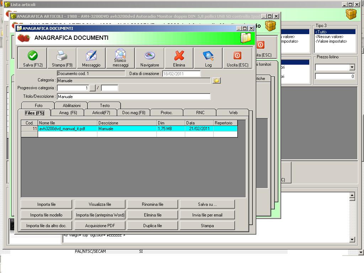This screenshot has width=364, height=273.
Task: Click the gold box icon in Lista articoli
Action: pyautogui.click(x=351, y=14)
